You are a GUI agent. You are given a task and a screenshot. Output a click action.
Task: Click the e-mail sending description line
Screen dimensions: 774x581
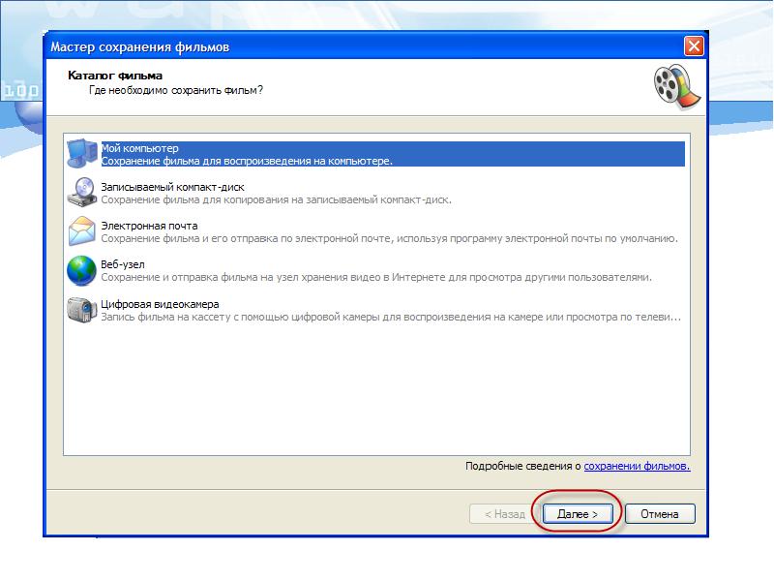tap(389, 238)
